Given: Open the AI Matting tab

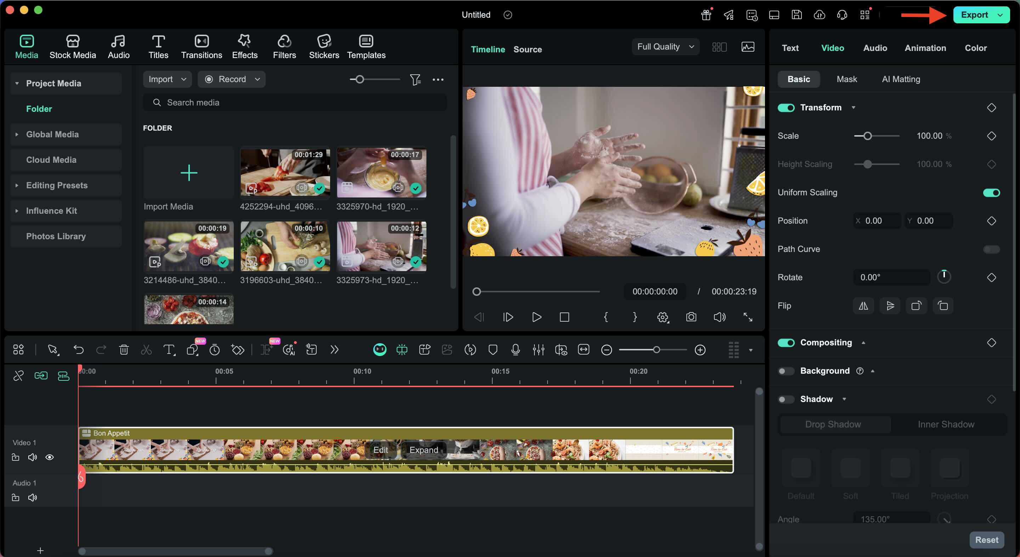Looking at the screenshot, I should [900, 79].
